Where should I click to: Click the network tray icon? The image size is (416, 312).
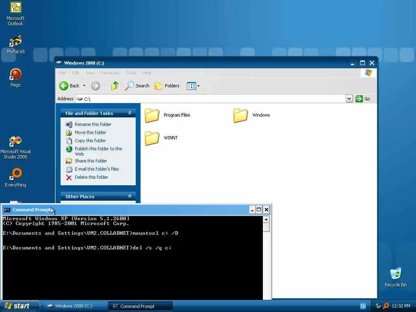(x=378, y=306)
